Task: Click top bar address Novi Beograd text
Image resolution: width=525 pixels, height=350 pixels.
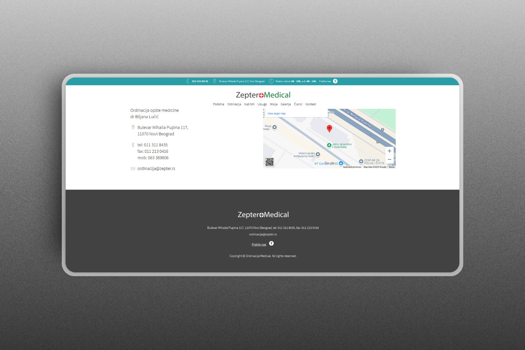Action: point(242,81)
